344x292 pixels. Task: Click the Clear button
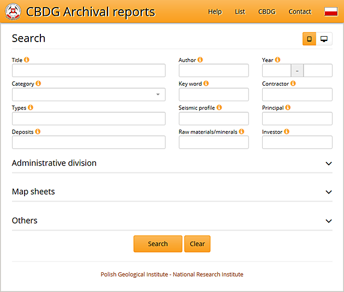198,244
